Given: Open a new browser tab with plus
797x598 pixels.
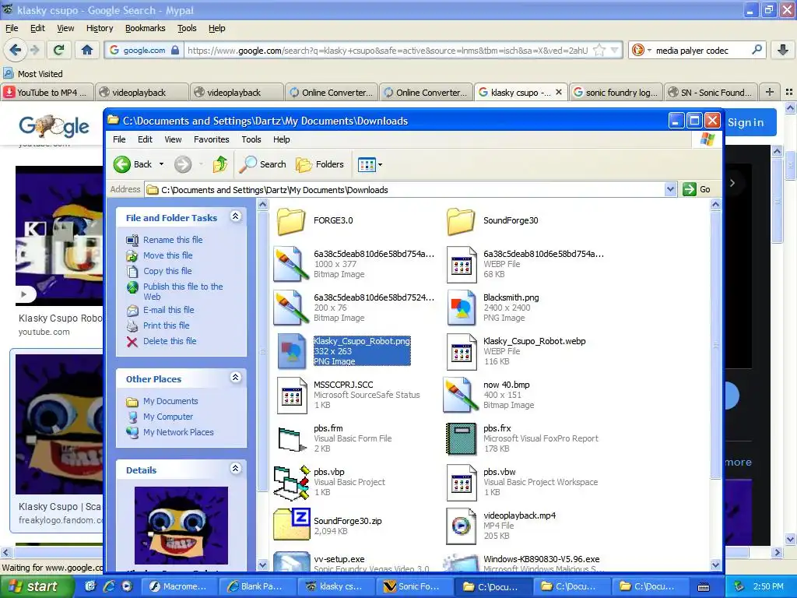Looking at the screenshot, I should coord(770,92).
